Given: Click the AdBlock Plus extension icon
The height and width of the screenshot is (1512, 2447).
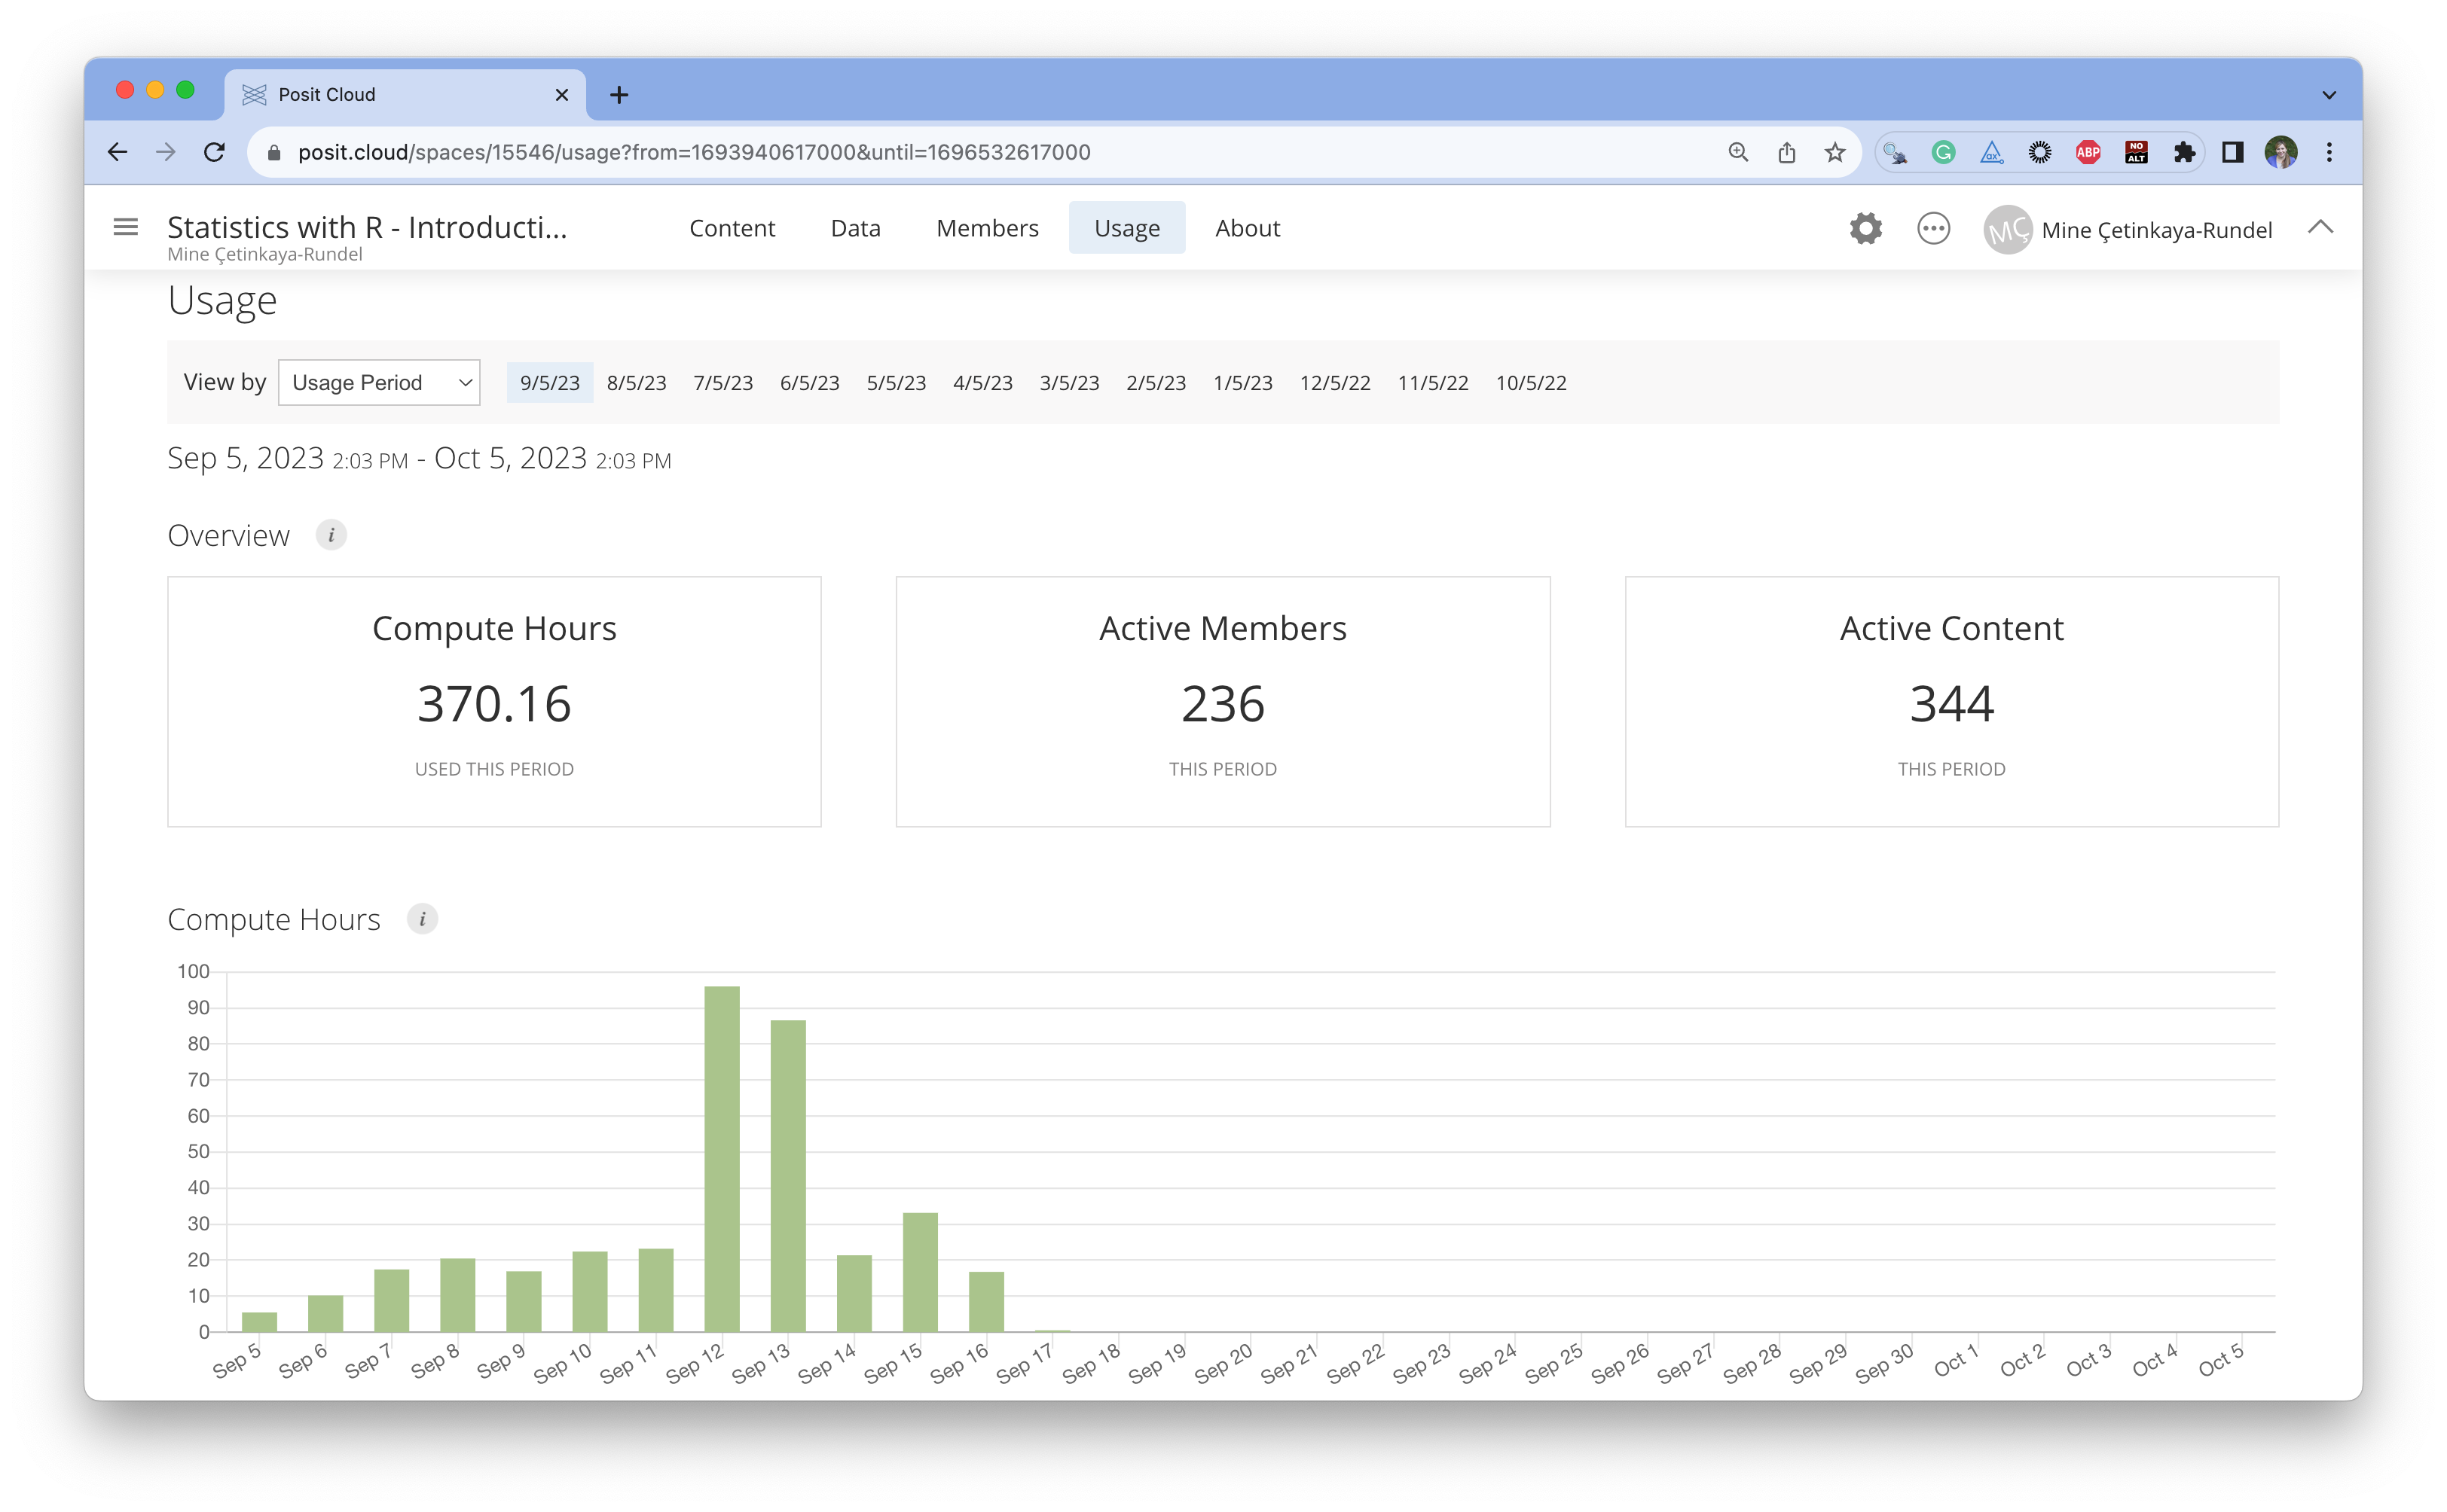Looking at the screenshot, I should click(2088, 152).
